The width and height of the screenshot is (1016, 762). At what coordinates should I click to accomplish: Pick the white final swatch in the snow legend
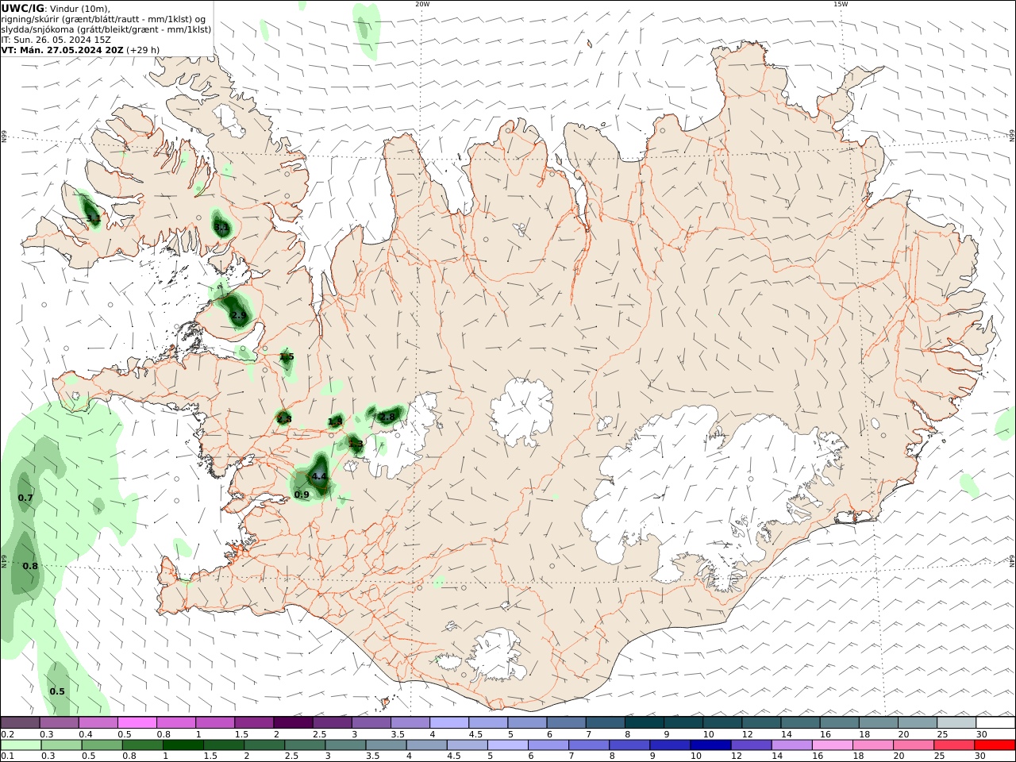(x=995, y=722)
